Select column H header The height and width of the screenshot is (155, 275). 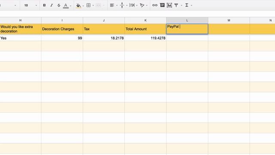(20, 20)
